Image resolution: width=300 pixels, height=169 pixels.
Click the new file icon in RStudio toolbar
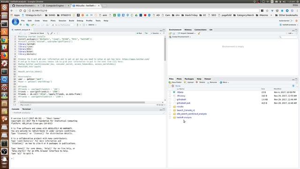tap(21, 25)
